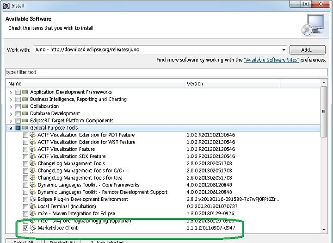Expand EclipseRT Target Platform Components
Screen dimensions: 333x243
[11, 121]
